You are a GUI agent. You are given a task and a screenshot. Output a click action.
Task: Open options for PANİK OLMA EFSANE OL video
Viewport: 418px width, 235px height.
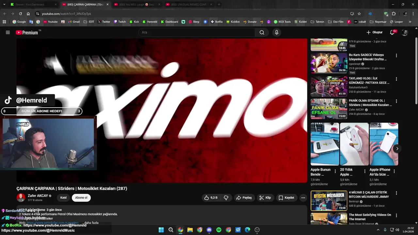(x=396, y=101)
